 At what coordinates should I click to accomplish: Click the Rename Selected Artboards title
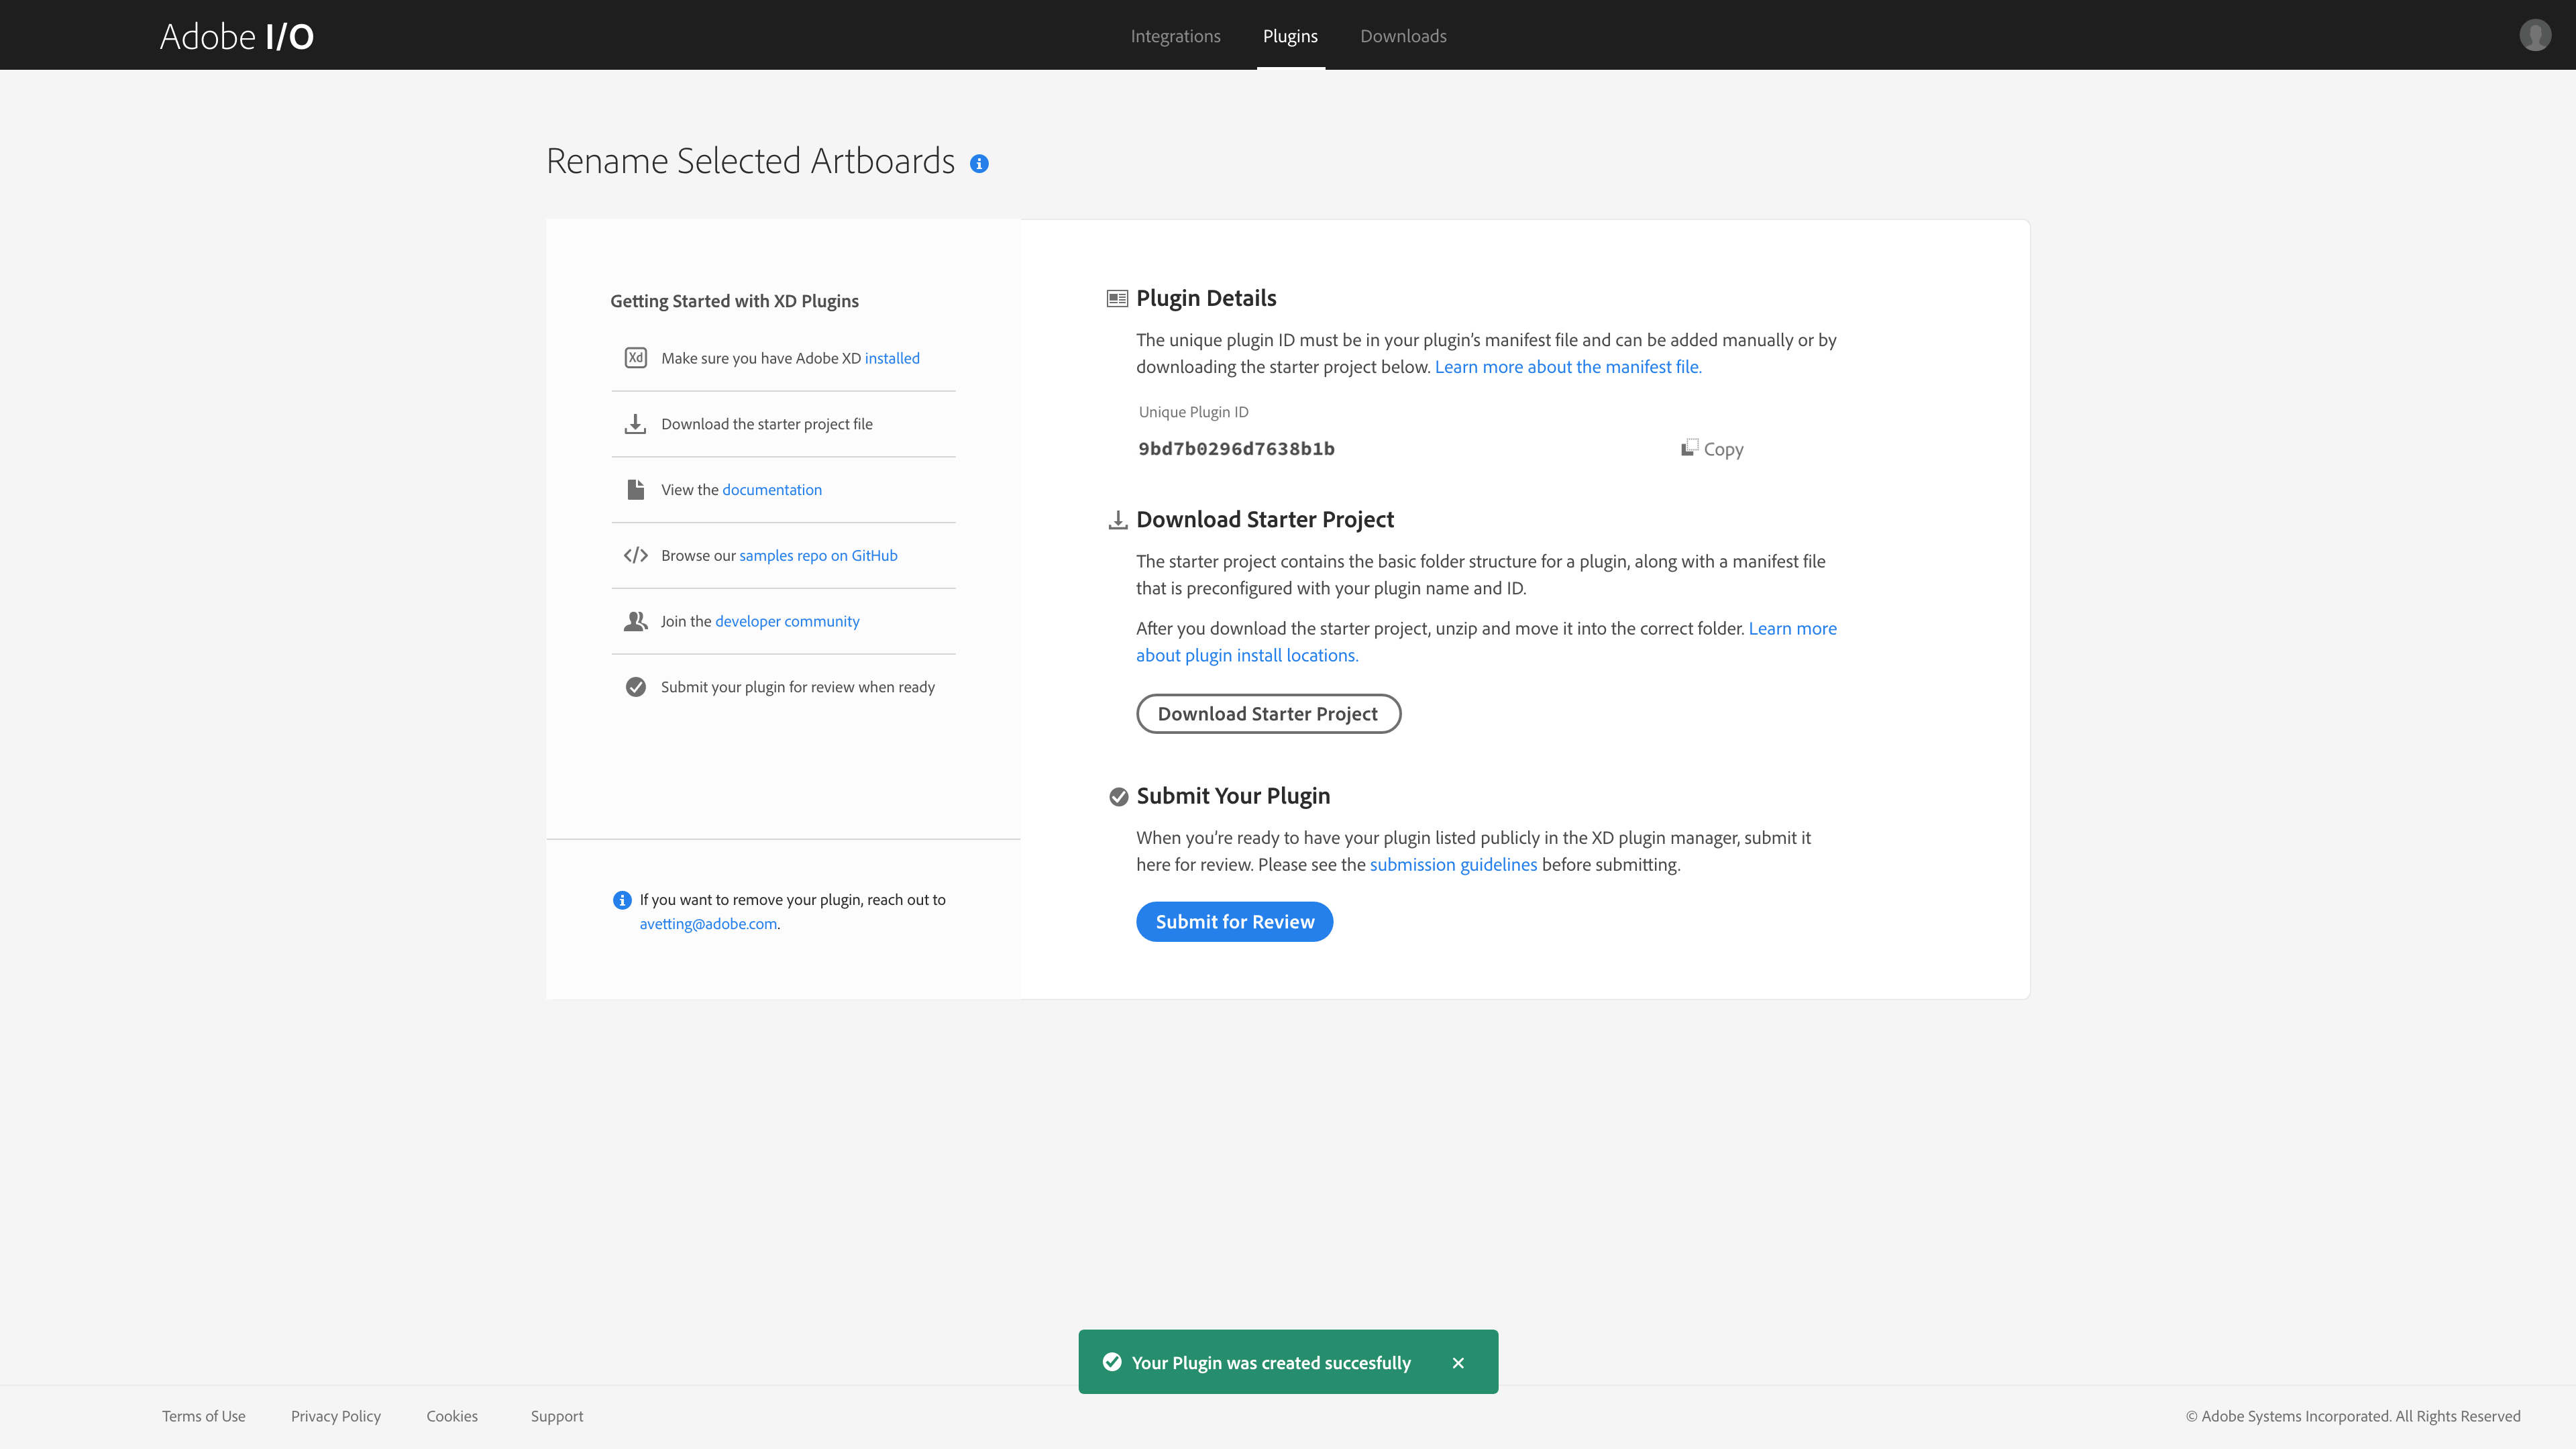pyautogui.click(x=750, y=161)
